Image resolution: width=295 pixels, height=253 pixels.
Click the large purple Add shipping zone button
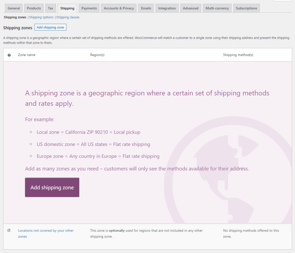(x=52, y=187)
